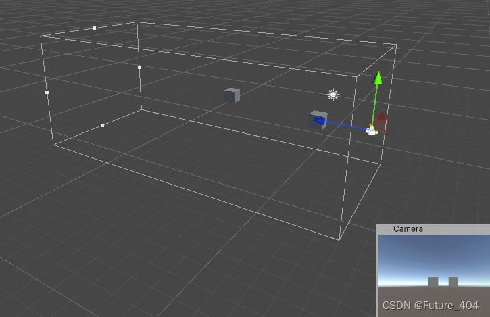
Task: Select the cube at the blue arrow tip
Action: [x=318, y=120]
